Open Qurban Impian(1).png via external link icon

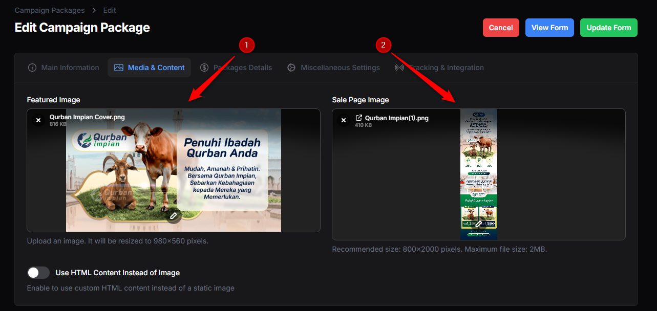(359, 118)
